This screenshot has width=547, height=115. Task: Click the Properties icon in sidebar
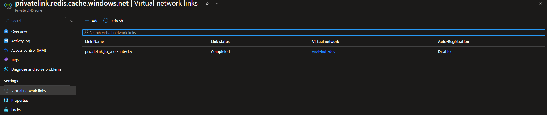(6, 100)
